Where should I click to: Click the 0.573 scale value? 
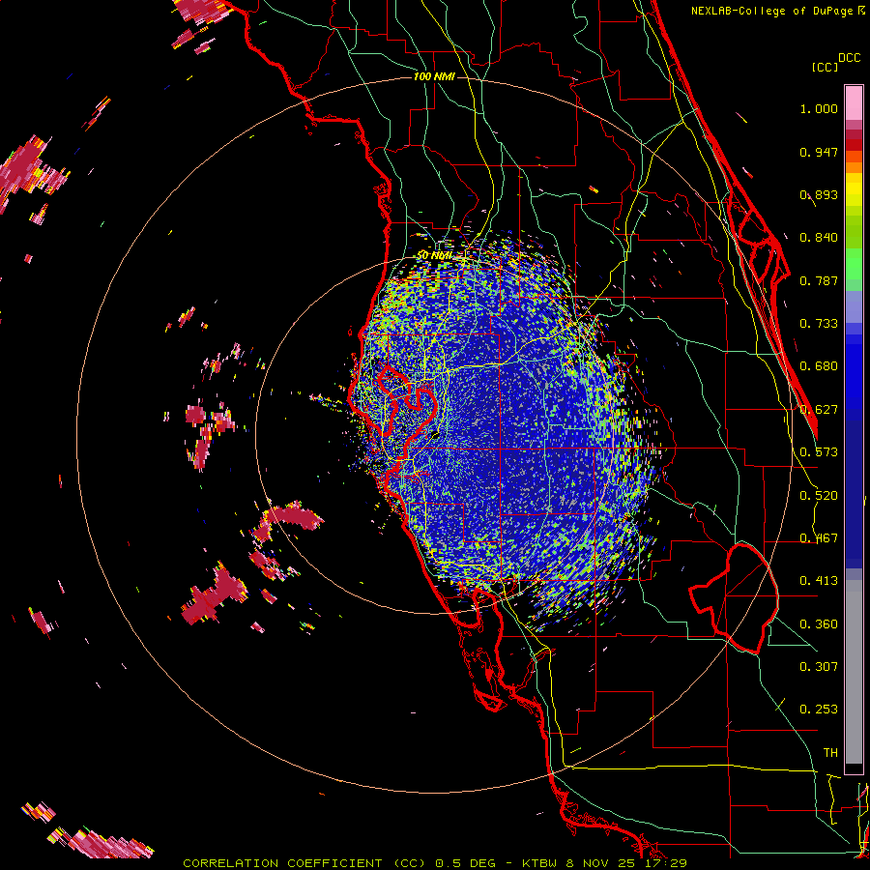[x=819, y=452]
